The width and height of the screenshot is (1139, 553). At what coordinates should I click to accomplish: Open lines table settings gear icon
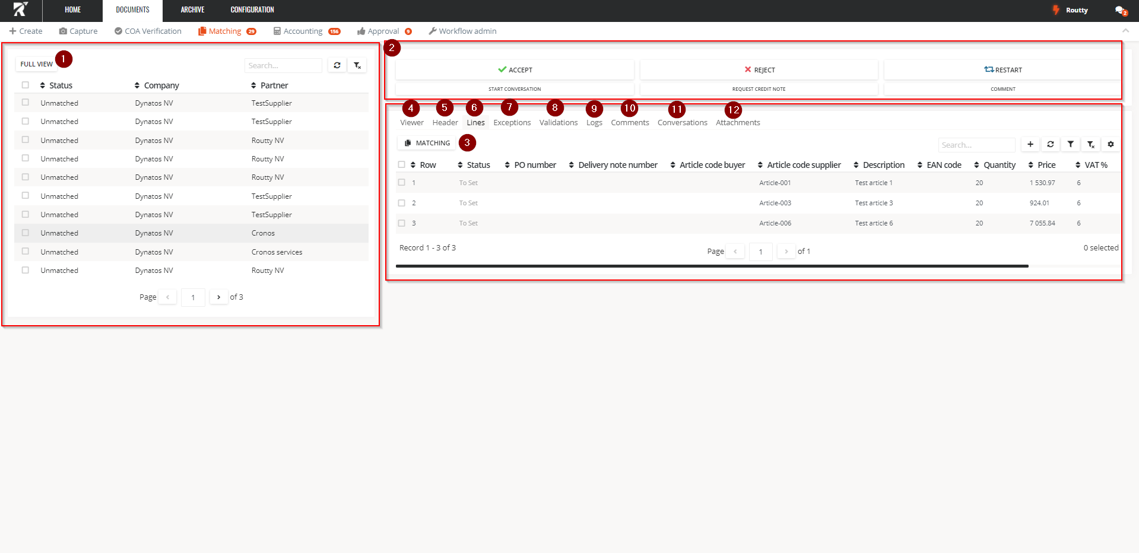(1111, 144)
